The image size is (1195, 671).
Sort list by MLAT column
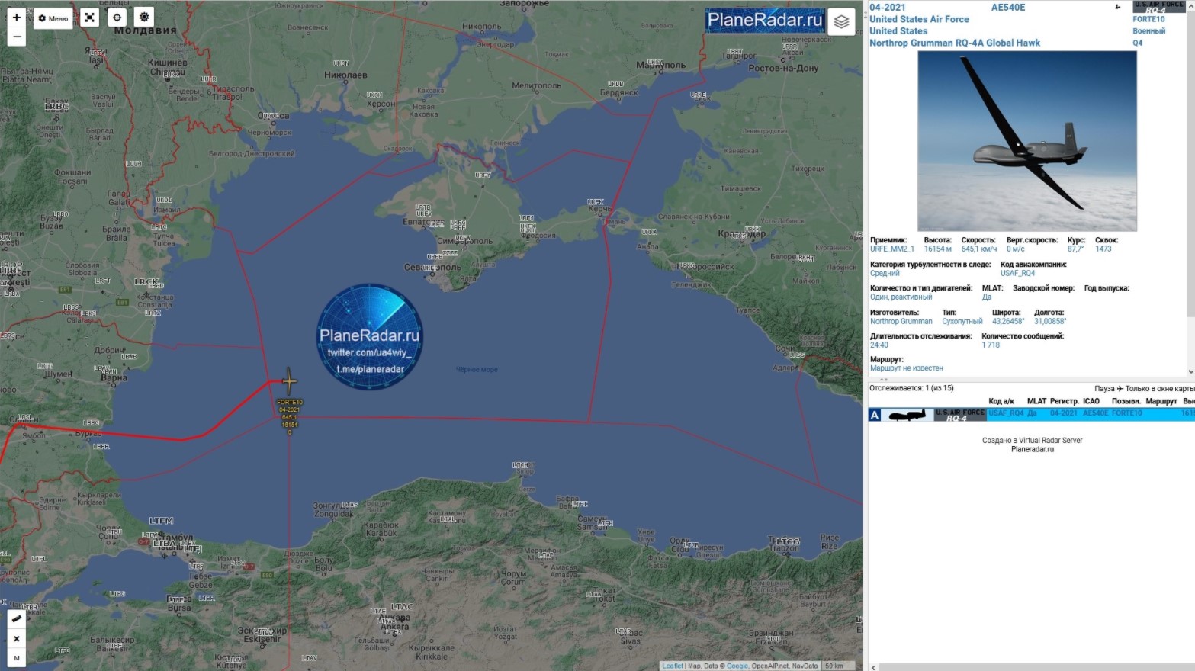[x=1036, y=401]
